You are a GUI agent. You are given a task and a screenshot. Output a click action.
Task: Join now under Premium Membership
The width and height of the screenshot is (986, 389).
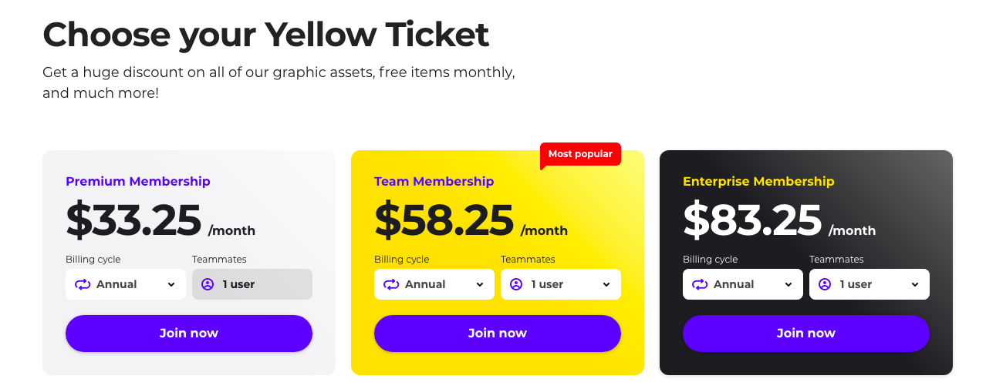click(189, 334)
